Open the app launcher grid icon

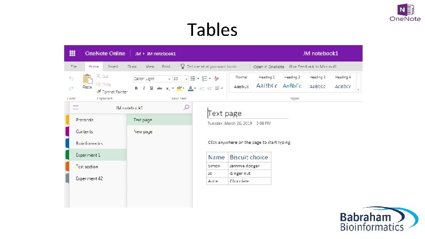click(x=72, y=54)
